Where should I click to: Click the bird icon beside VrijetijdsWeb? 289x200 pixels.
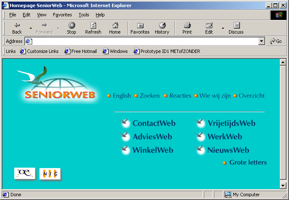[200, 123]
